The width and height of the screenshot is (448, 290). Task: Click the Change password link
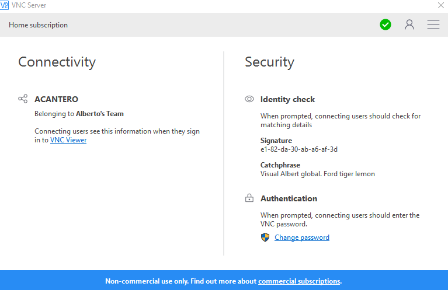302,237
